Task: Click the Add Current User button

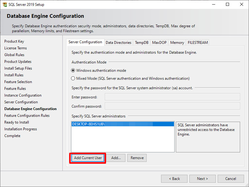Action: (88, 158)
